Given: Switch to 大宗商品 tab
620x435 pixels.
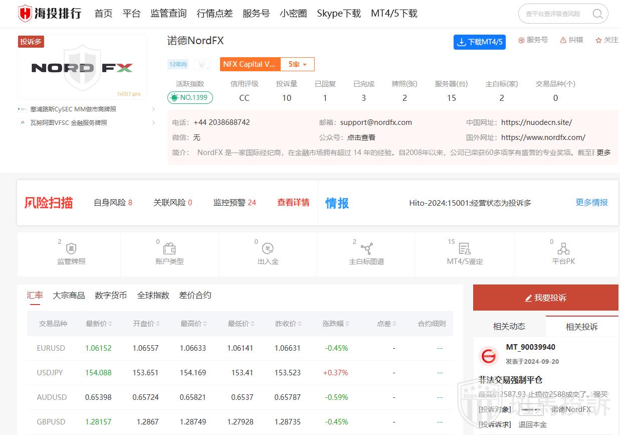Looking at the screenshot, I should coord(69,295).
